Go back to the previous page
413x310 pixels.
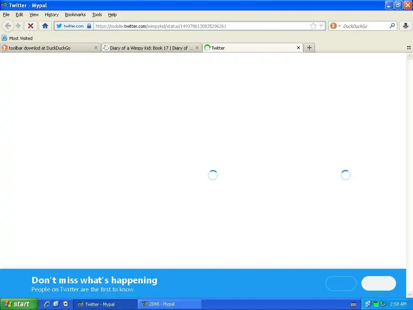click(8, 26)
